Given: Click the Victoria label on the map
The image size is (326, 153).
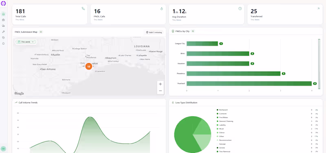Looking at the screenshot, I should [x=66, y=80].
